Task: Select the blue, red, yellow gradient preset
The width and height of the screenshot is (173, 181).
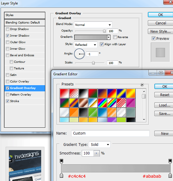Action: [x=112, y=93]
